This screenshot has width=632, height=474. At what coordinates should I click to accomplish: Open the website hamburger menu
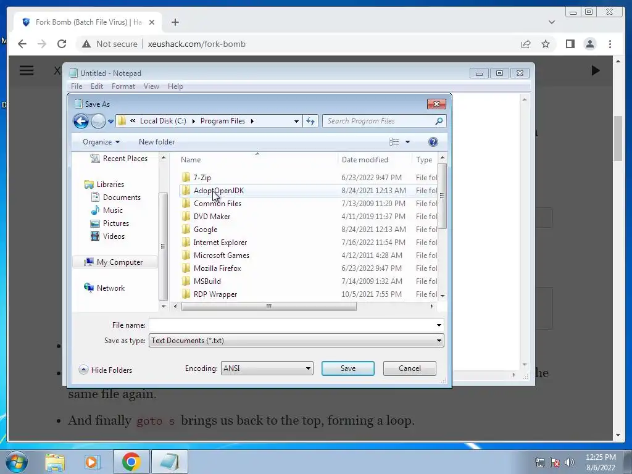pyautogui.click(x=27, y=70)
